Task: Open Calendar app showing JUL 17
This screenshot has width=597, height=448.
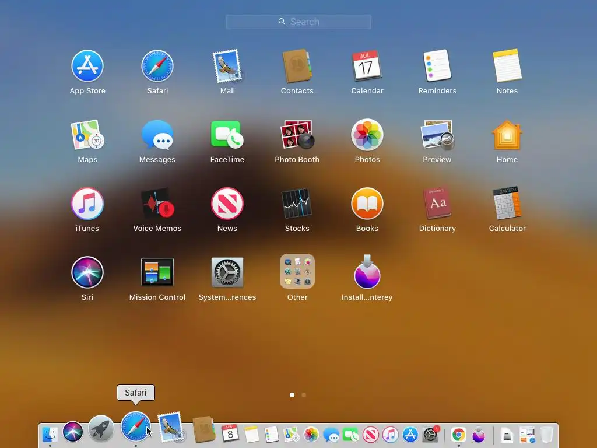Action: point(367,66)
